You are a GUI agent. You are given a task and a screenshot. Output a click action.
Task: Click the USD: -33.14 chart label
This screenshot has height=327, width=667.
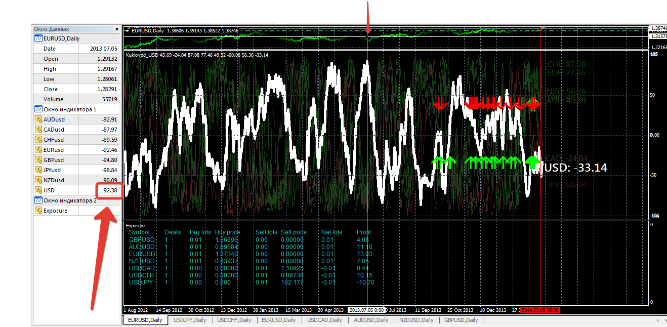coord(575,168)
